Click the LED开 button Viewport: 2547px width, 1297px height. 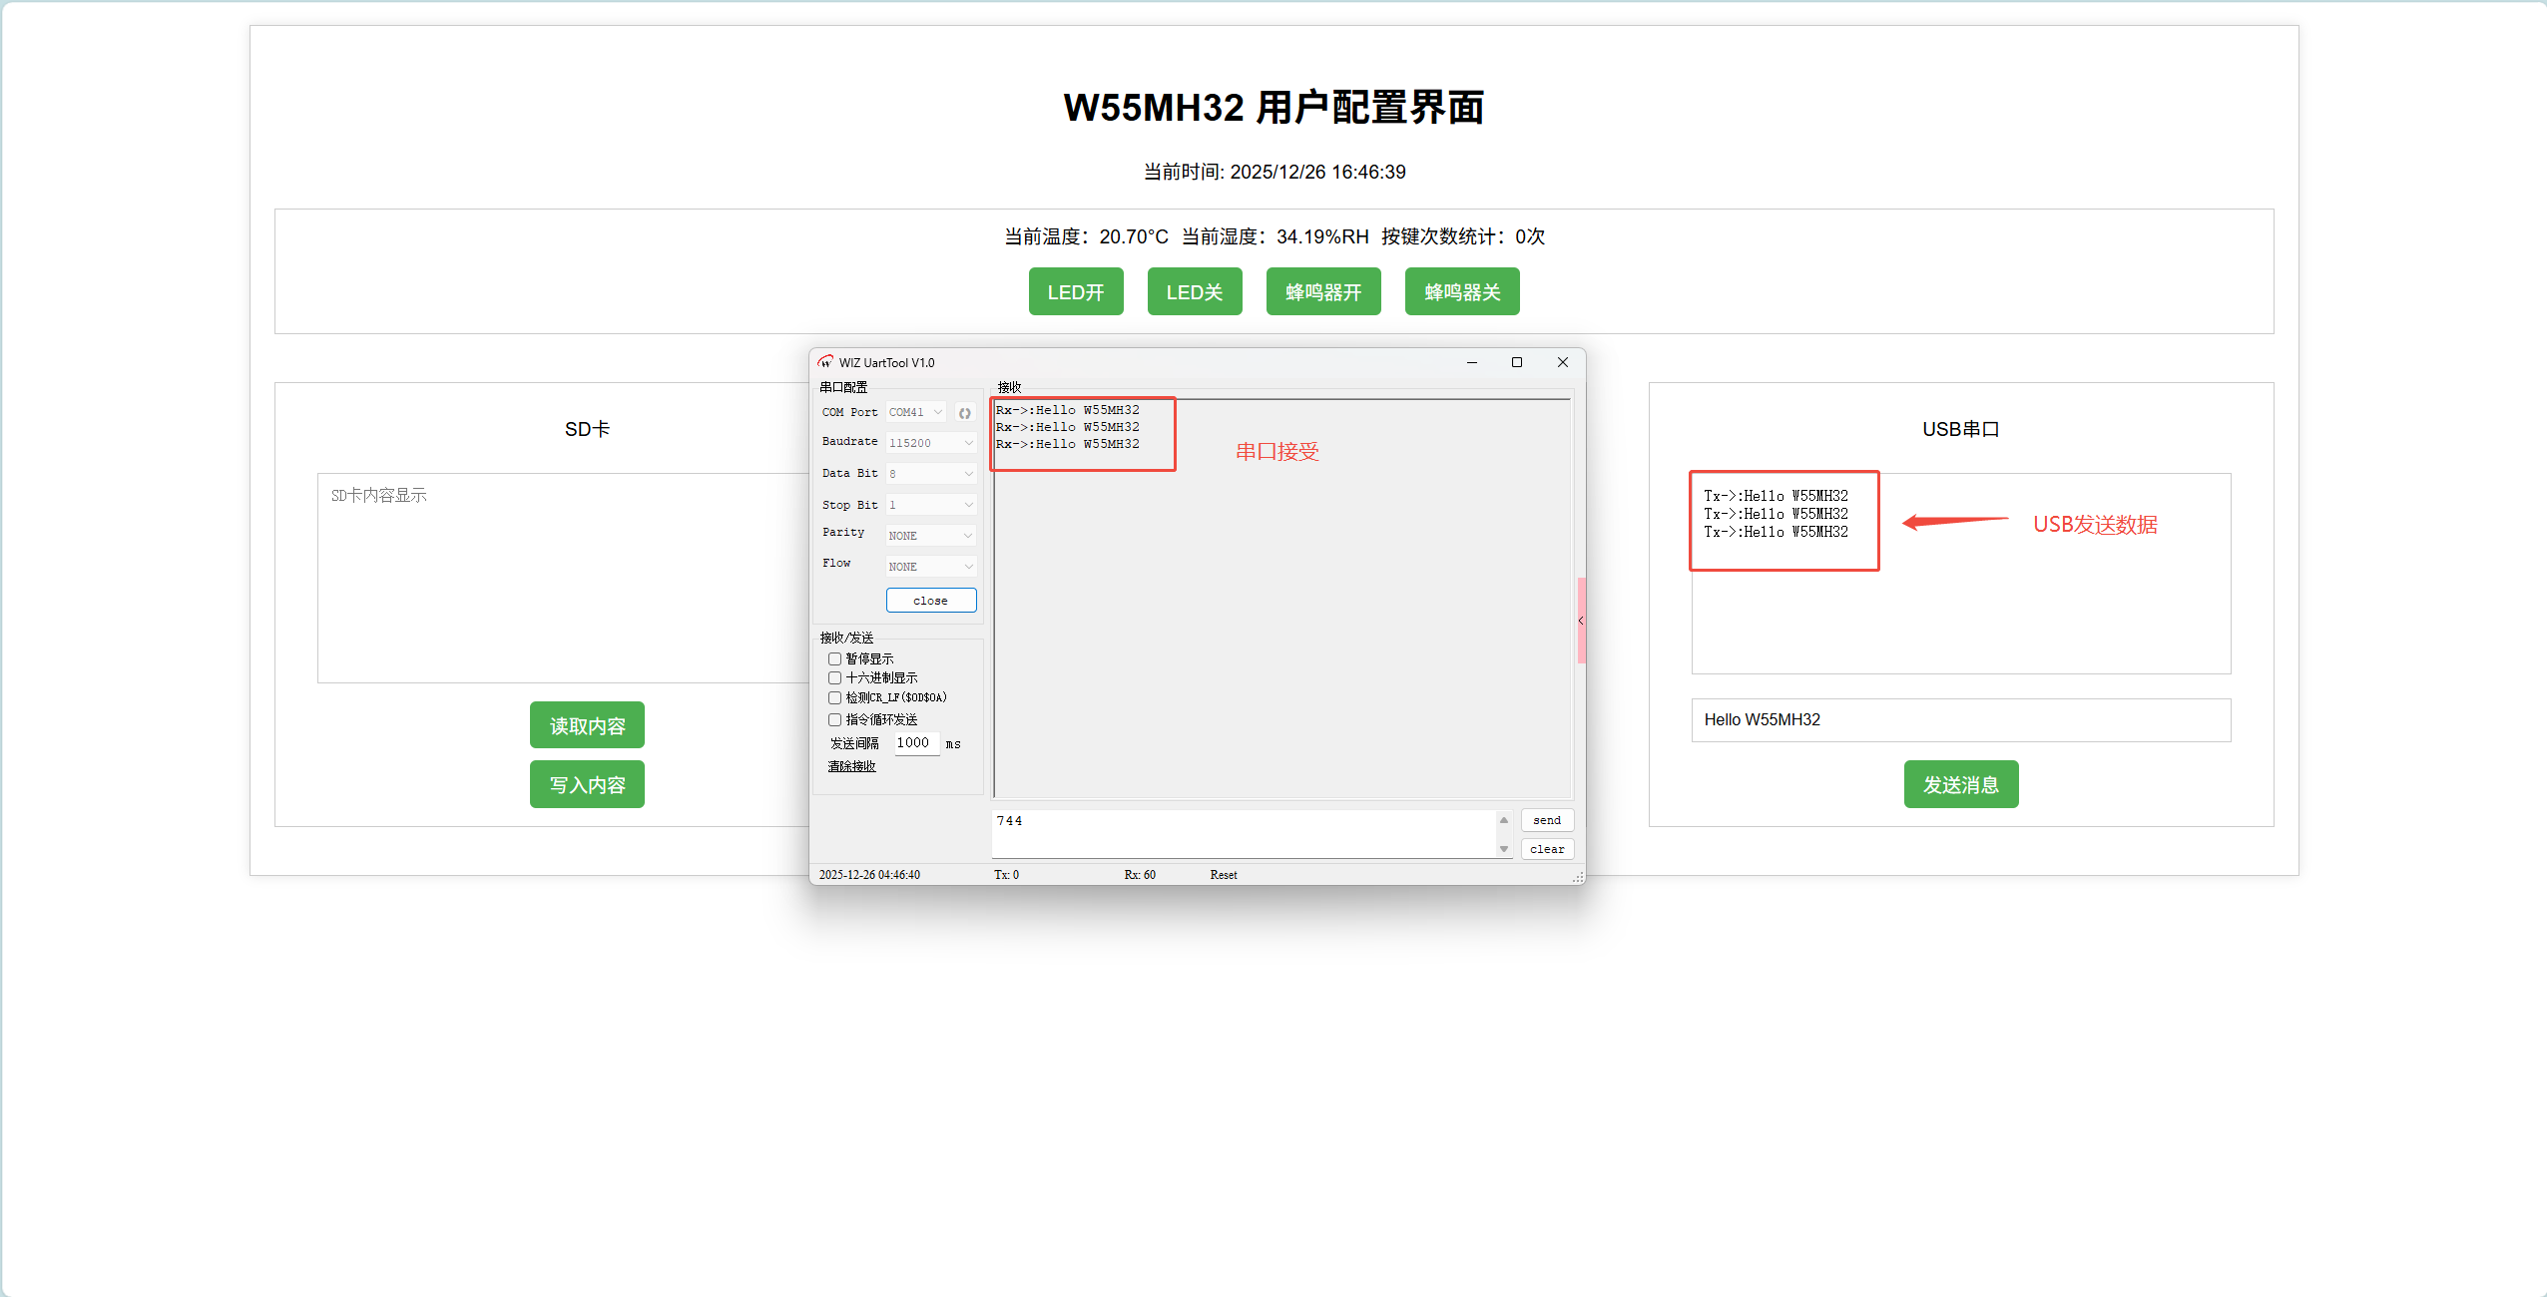click(x=1075, y=292)
